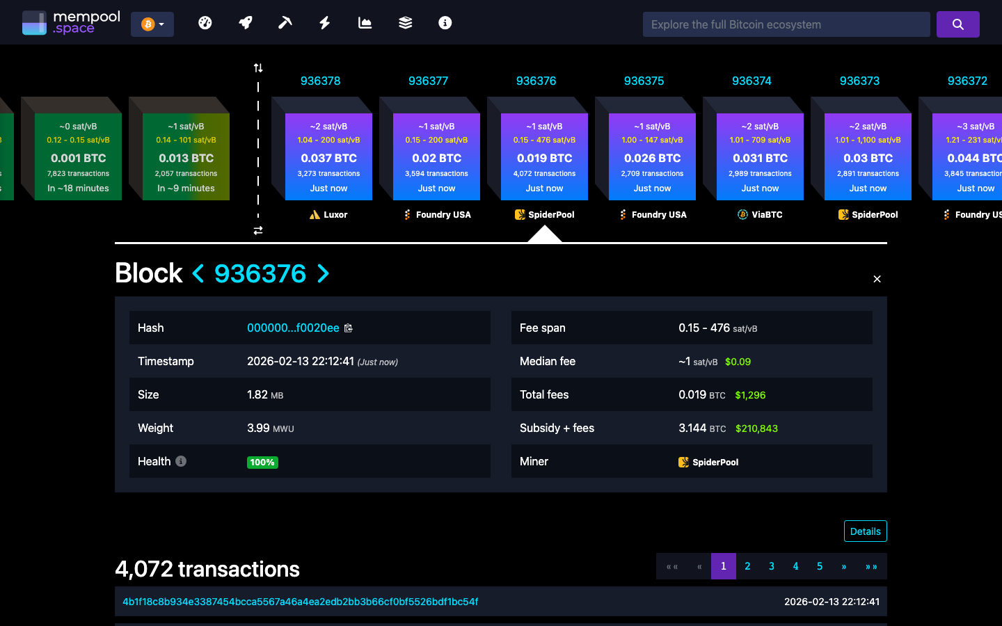Navigate to the next block with right chevron
This screenshot has width=1002, height=626.
(323, 273)
